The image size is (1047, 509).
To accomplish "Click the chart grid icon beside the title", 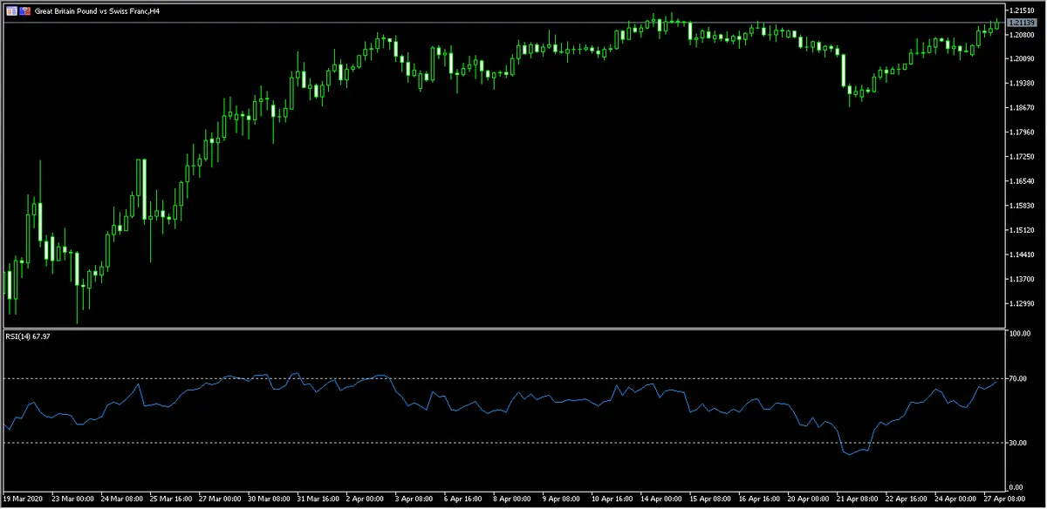I will click(11, 11).
